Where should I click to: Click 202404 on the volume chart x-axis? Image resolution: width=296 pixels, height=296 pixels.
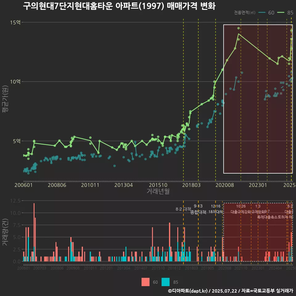[275, 268]
